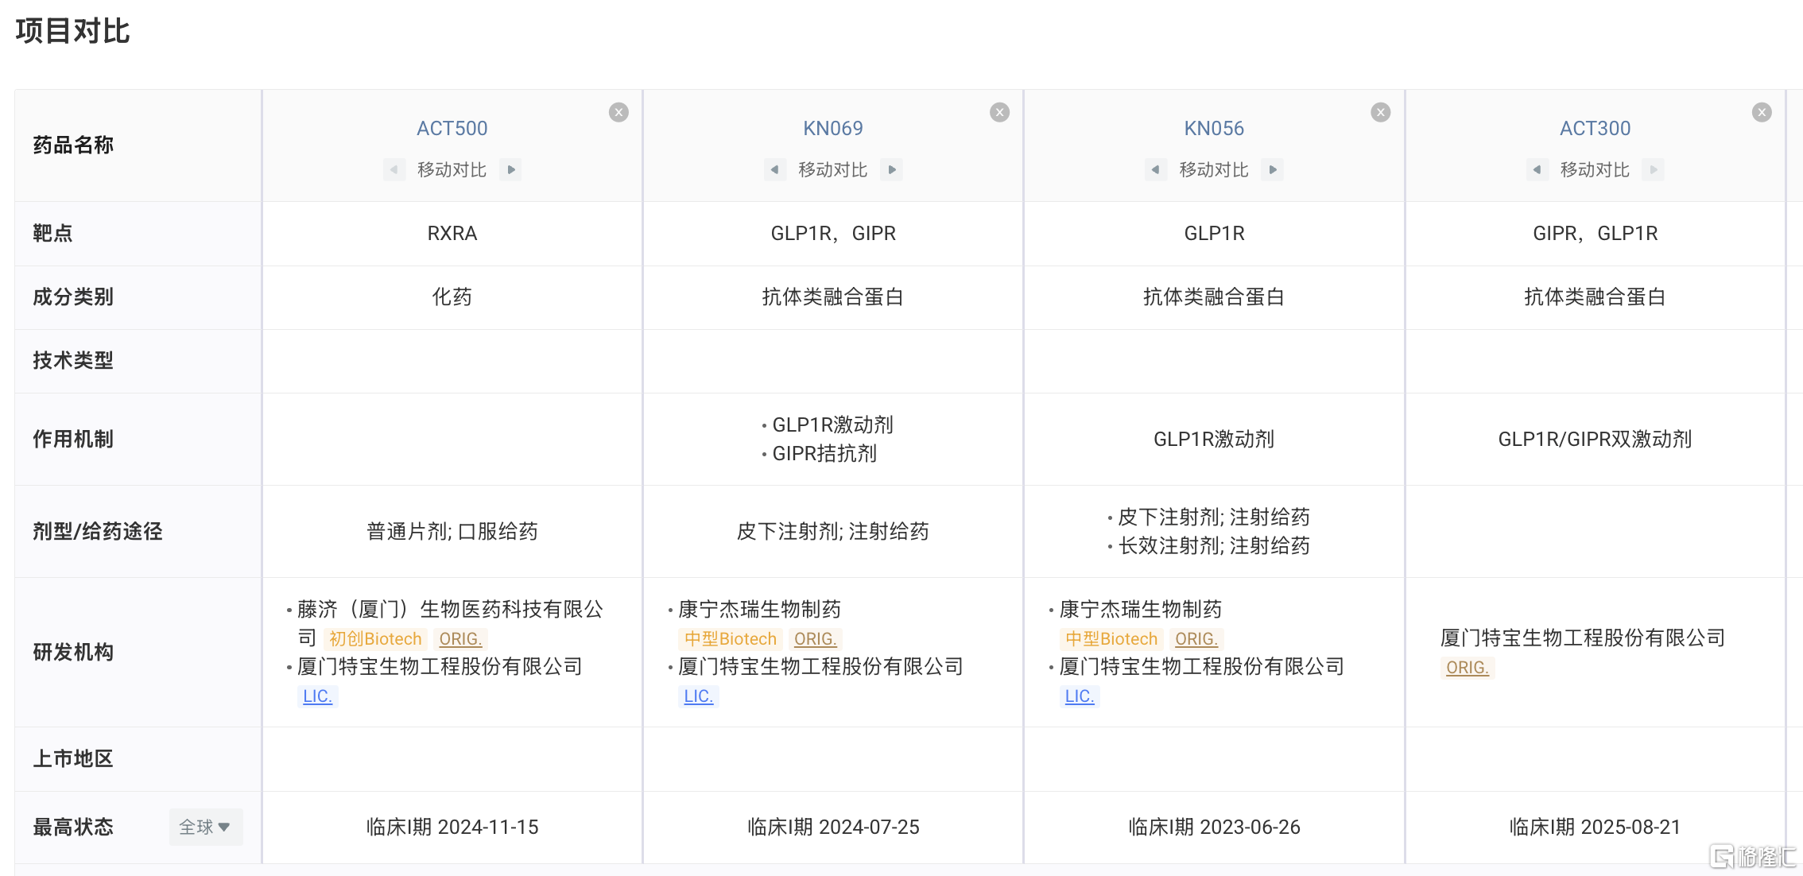
Task: Remove ACT300 column with its close icon
Action: click(x=1762, y=112)
